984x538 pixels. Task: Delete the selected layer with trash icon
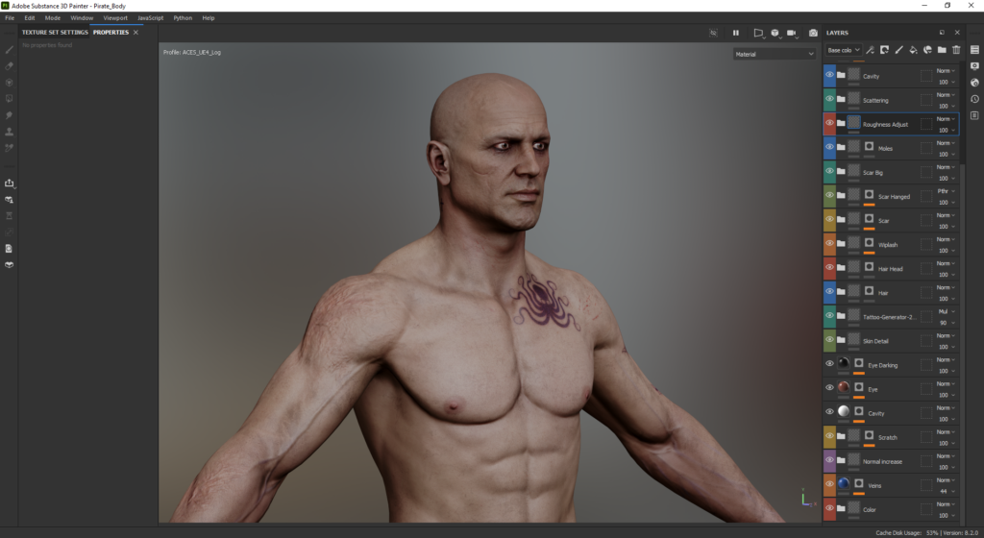[x=956, y=50]
